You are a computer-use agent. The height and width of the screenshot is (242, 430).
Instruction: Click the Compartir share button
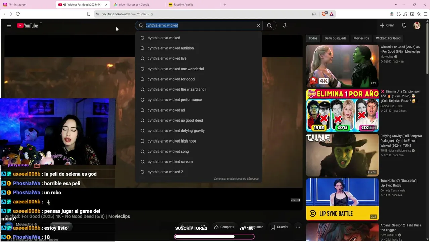pos(224,227)
